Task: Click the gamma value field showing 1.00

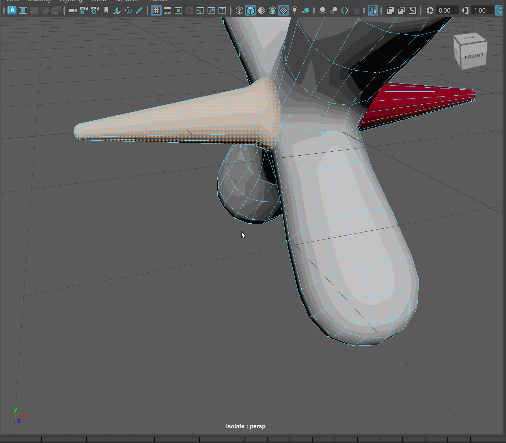Action: coord(482,11)
